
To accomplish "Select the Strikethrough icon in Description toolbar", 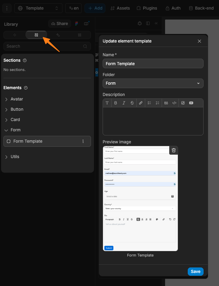I will 132,103.
